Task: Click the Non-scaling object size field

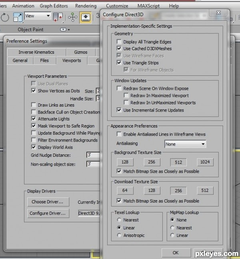Action: [93, 164]
